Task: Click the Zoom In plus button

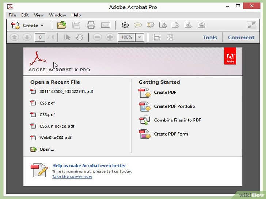Action: (x=110, y=37)
